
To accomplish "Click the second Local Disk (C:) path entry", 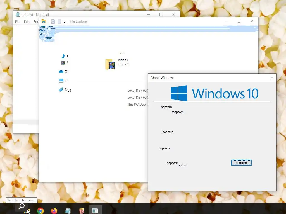I will click(x=138, y=97).
